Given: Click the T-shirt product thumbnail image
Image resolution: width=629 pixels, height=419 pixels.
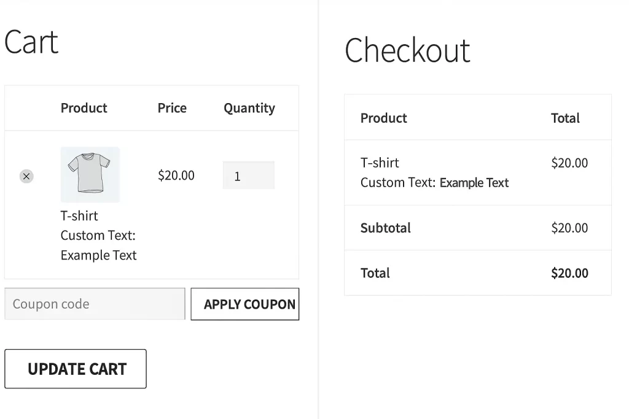Looking at the screenshot, I should [90, 174].
